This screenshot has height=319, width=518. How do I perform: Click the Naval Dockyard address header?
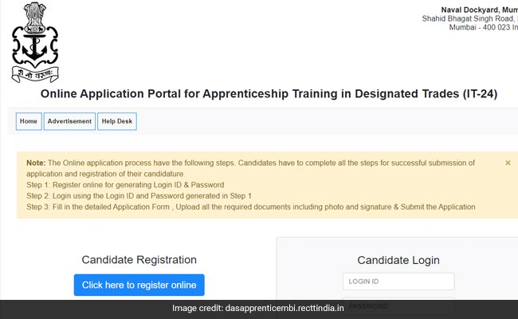pos(478,10)
